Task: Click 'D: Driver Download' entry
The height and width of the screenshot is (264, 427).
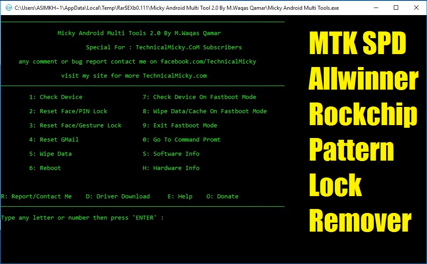Action: click(118, 197)
